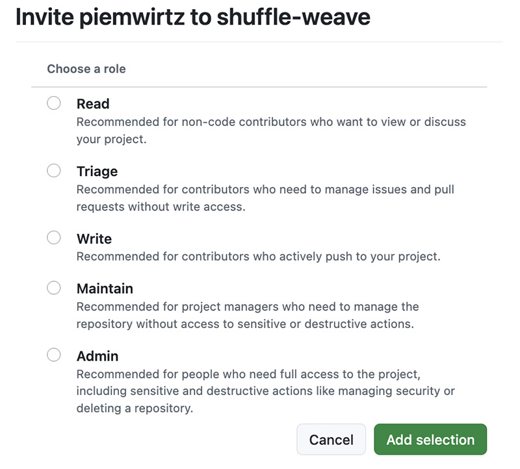Click the Choose a role header
This screenshot has height=469, width=520.
point(86,69)
